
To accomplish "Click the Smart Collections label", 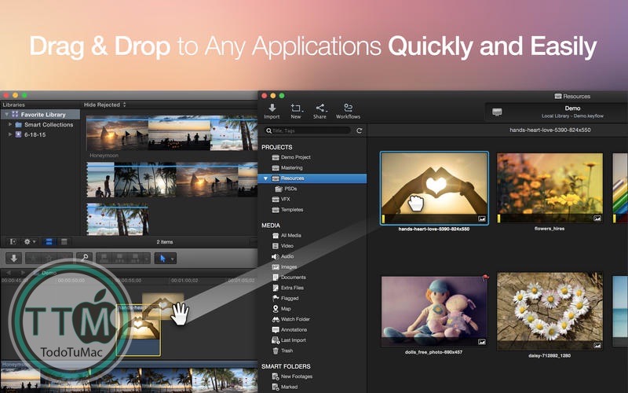I will point(49,125).
